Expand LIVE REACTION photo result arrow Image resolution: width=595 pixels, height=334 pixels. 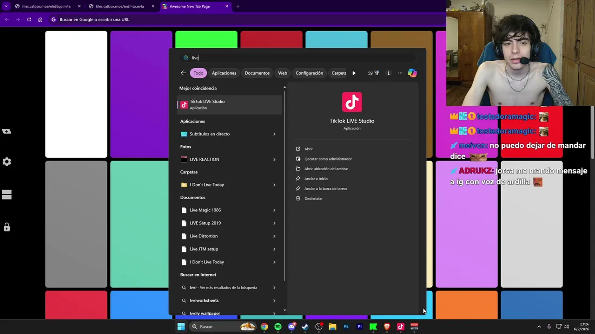tap(274, 160)
